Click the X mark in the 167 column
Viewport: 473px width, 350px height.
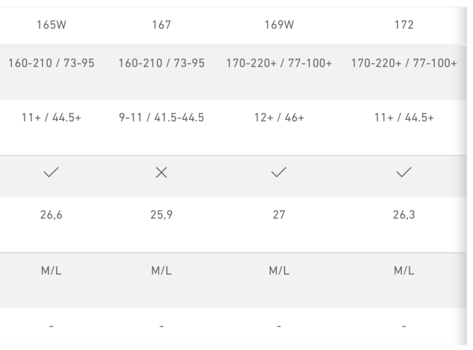coord(161,173)
